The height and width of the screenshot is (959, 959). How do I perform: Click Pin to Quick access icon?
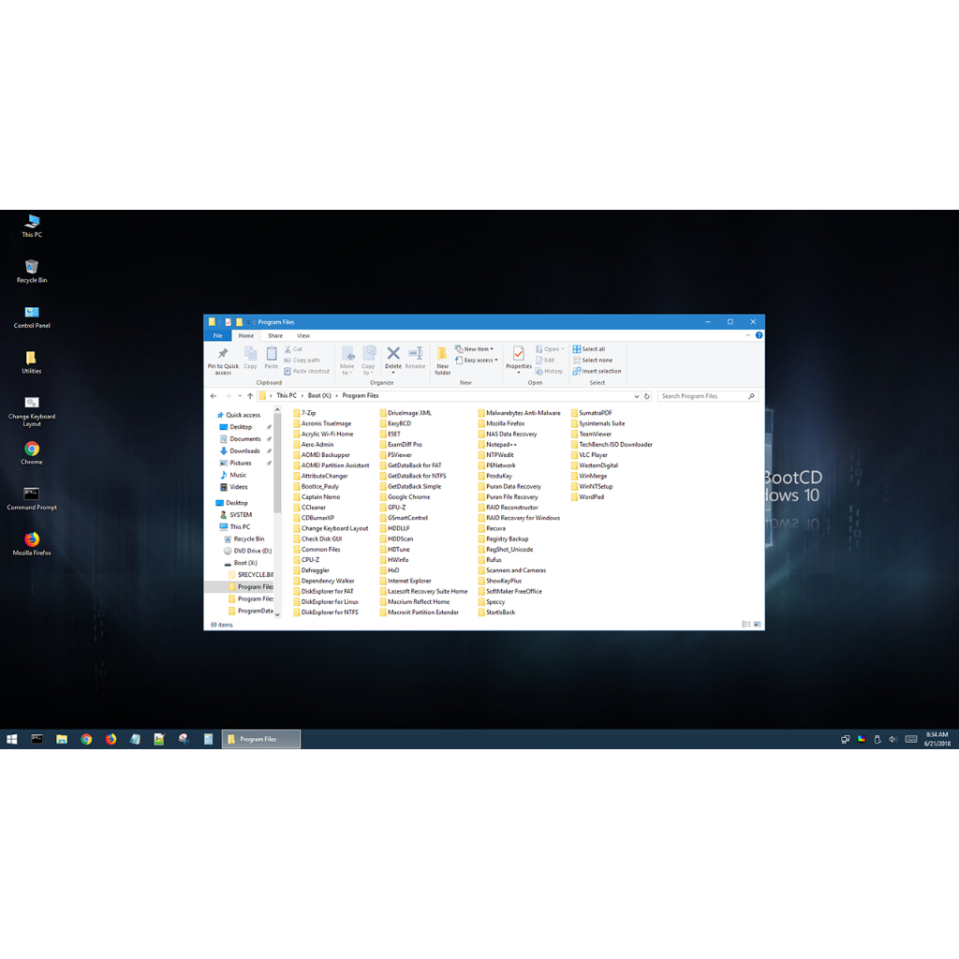click(223, 361)
